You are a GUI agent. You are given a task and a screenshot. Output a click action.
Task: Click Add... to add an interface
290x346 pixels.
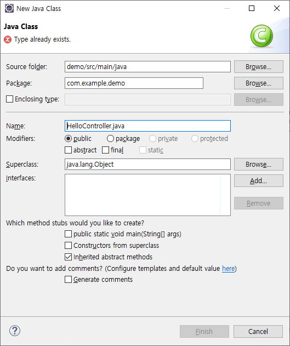pyautogui.click(x=259, y=181)
